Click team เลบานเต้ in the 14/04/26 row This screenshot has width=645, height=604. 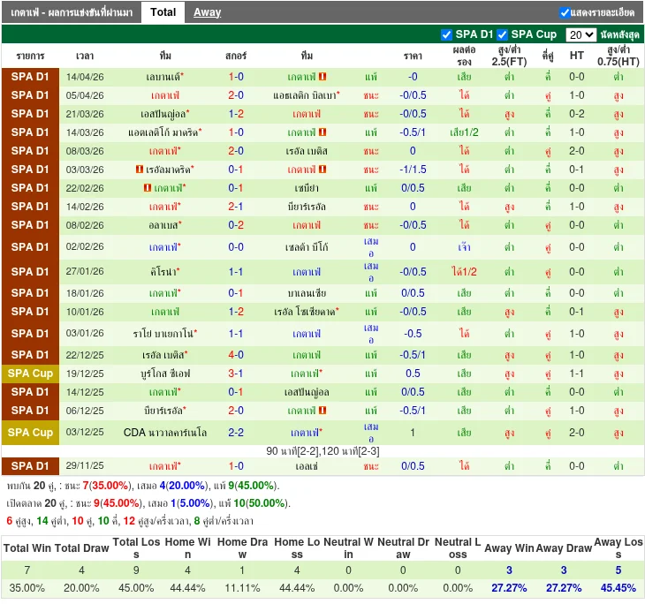pyautogui.click(x=163, y=77)
